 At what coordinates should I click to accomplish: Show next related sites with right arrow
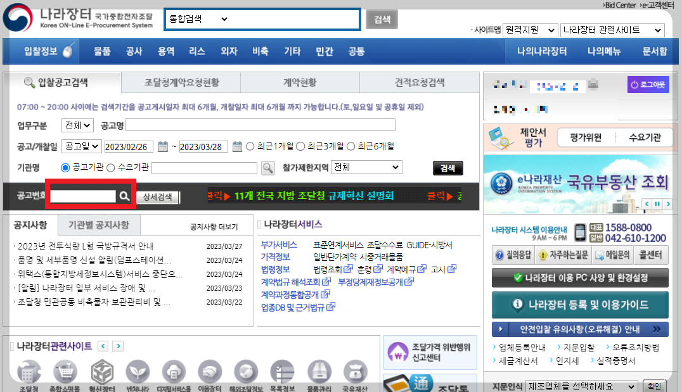(118, 346)
